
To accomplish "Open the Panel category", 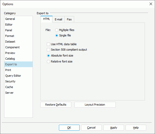I will [x=18, y=30].
